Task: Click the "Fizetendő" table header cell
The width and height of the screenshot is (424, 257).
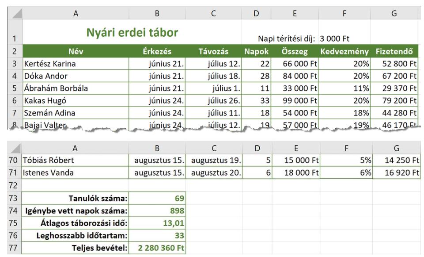Action: pos(396,51)
